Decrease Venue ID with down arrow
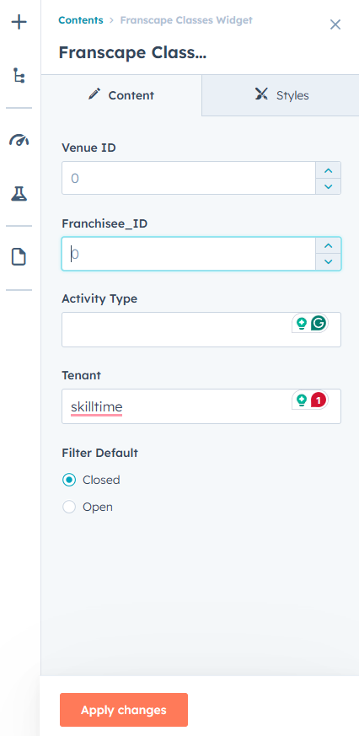Viewport: 359px width, 736px height. coord(329,186)
